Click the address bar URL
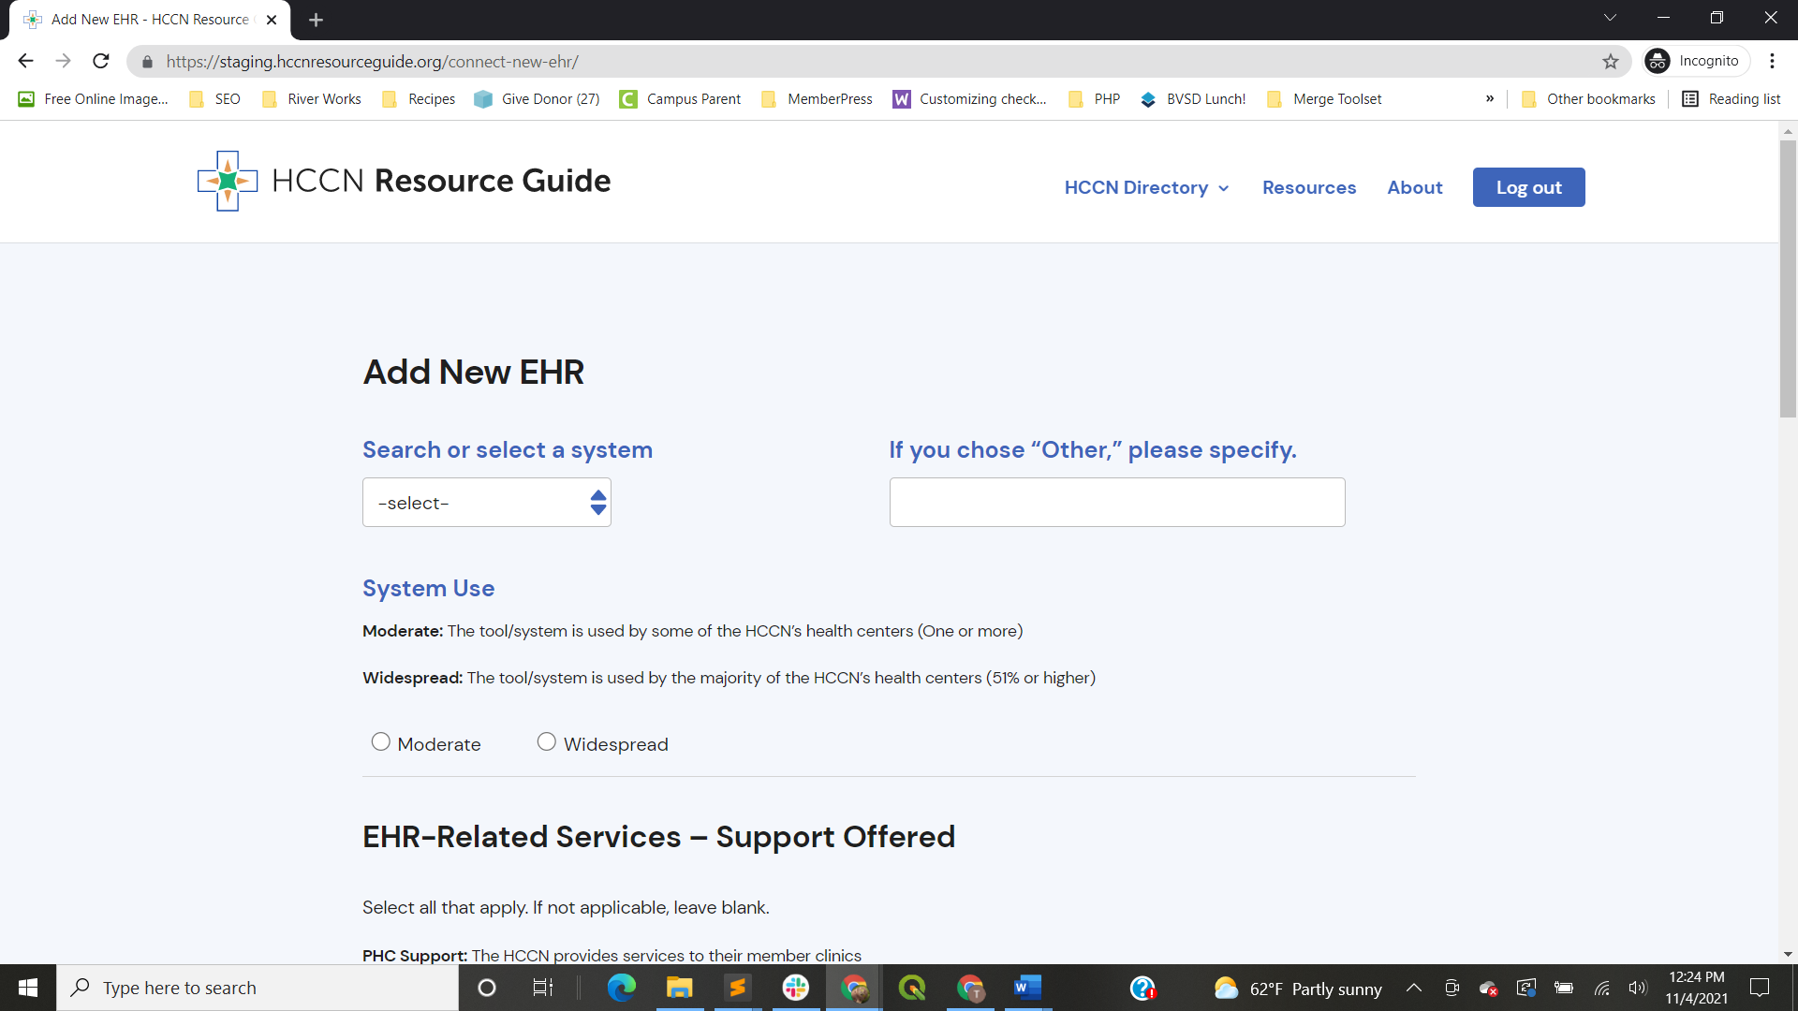The width and height of the screenshot is (1798, 1011). pyautogui.click(x=373, y=62)
